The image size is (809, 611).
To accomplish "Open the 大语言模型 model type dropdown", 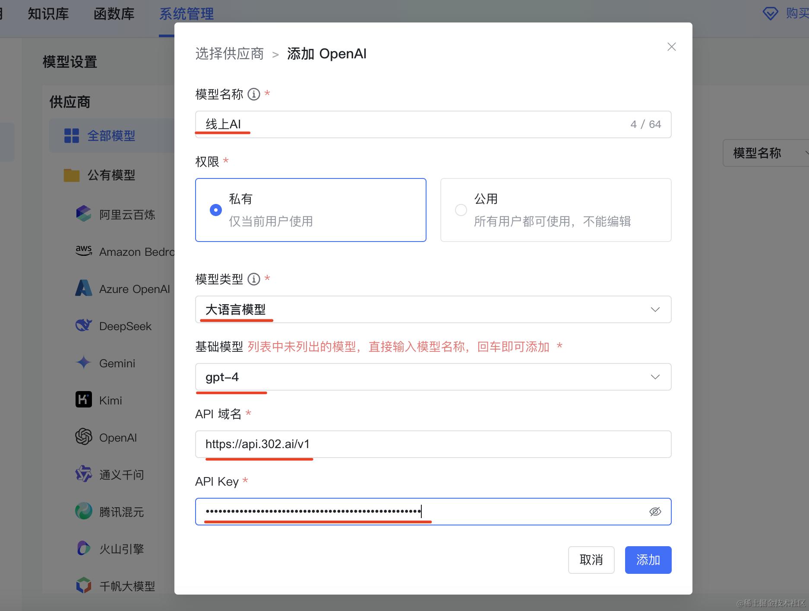I will (x=433, y=309).
